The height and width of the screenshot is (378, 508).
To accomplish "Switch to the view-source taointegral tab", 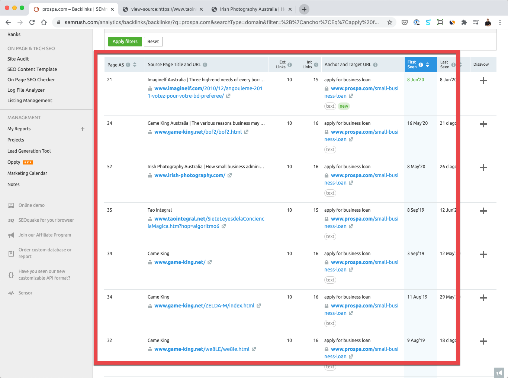I will (x=163, y=9).
